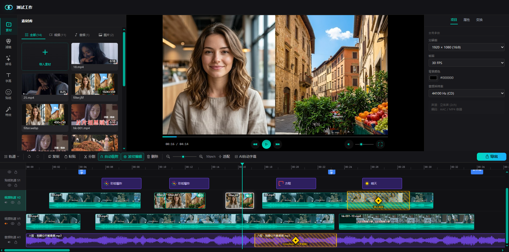Click the black background color swatch

pyautogui.click(x=433, y=78)
